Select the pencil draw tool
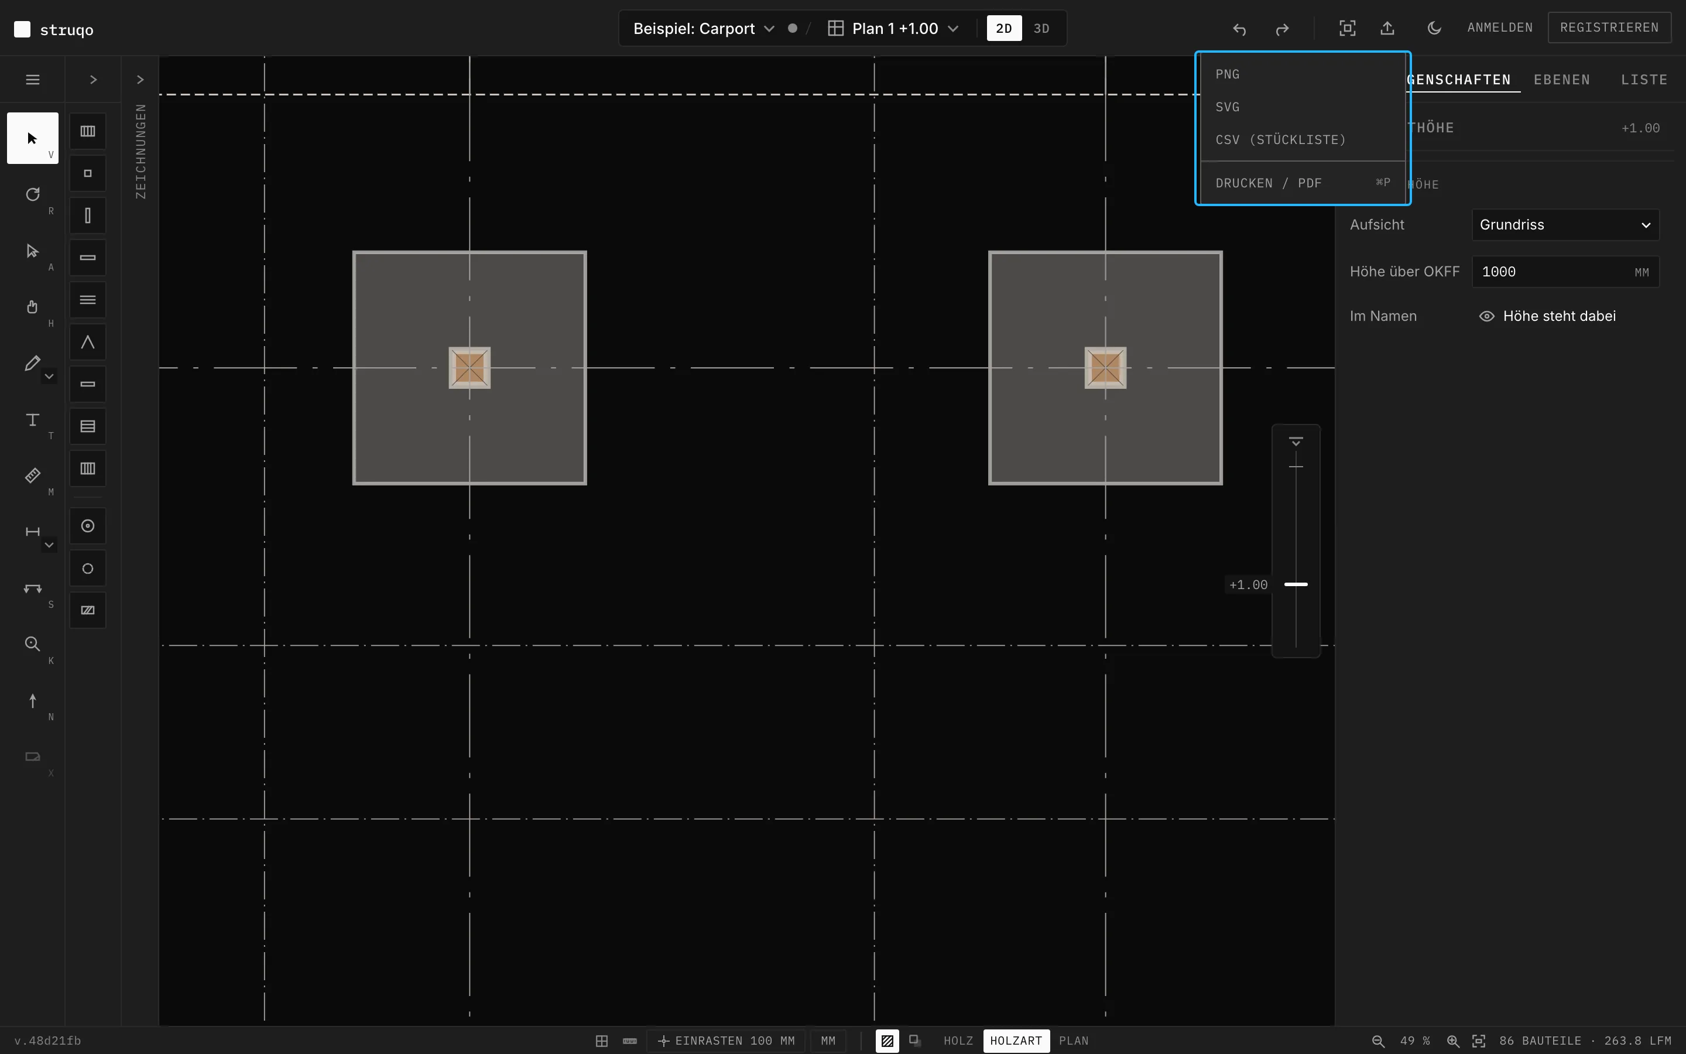The width and height of the screenshot is (1686, 1054). (32, 363)
